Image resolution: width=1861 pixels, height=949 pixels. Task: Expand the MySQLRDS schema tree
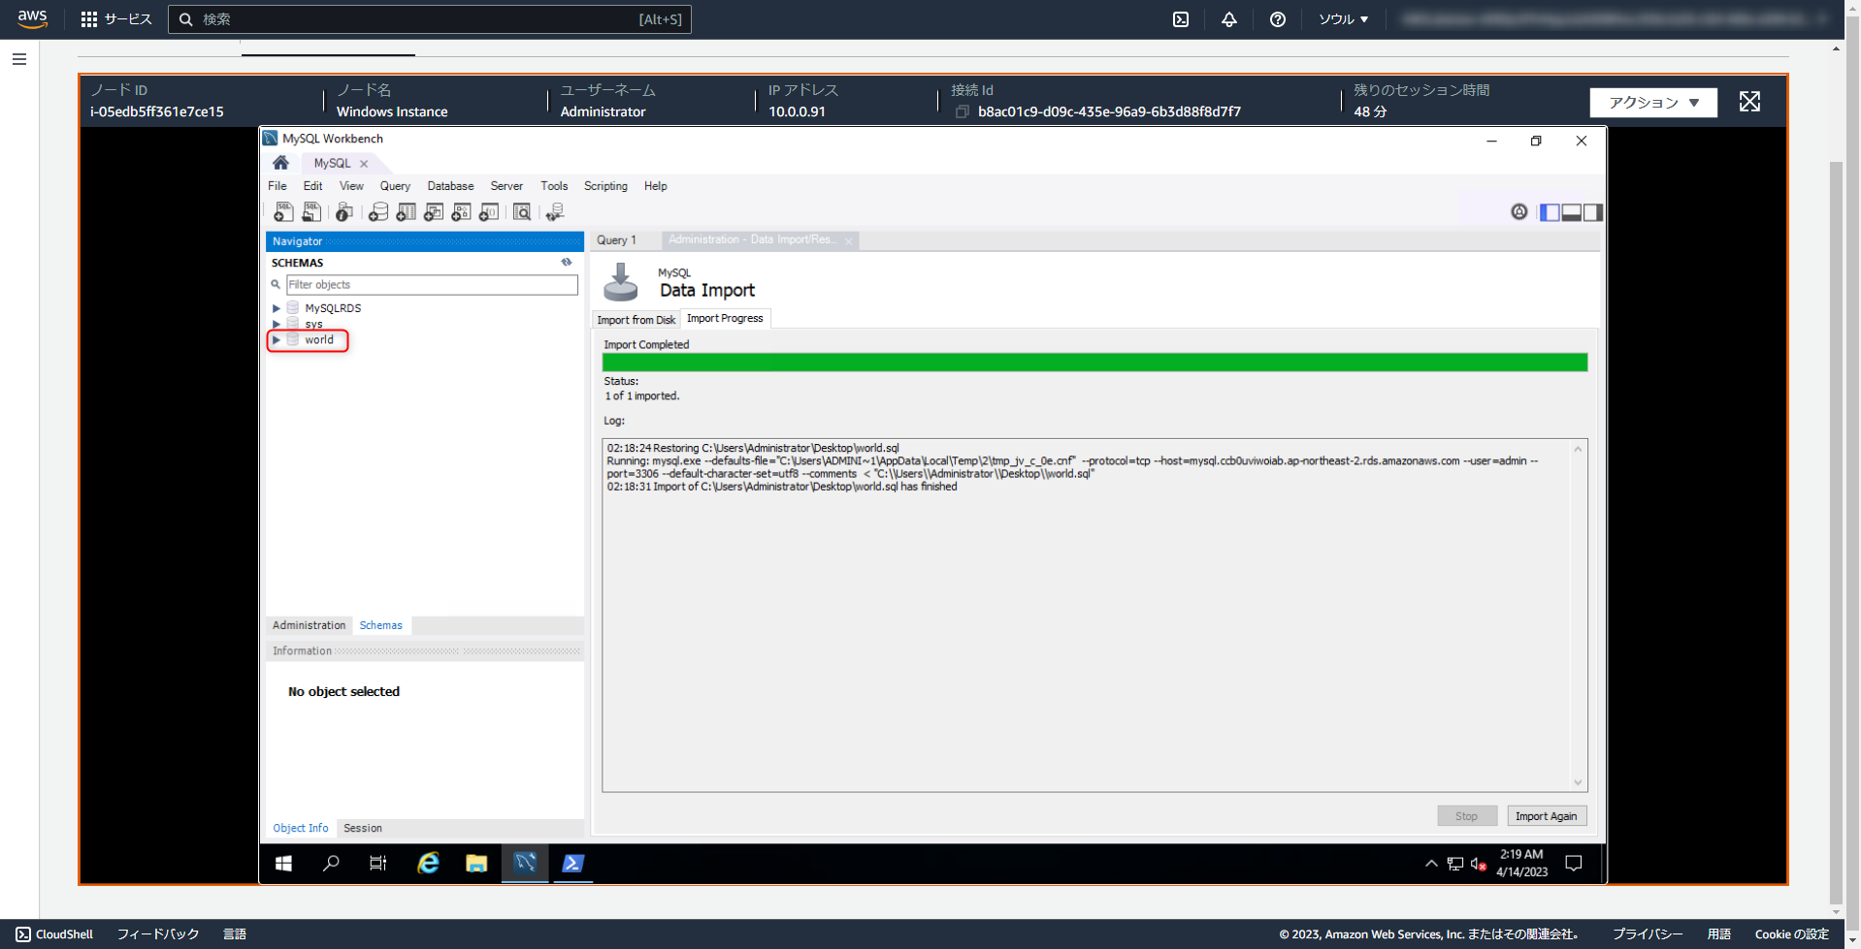tap(276, 307)
